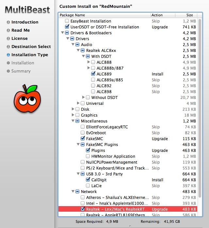Click the Introduction step bullet

8,22
